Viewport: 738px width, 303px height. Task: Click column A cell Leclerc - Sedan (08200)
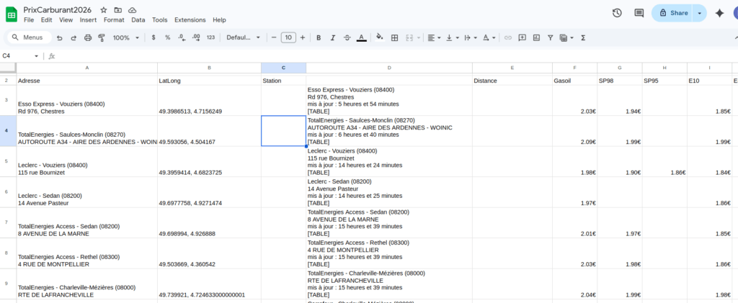click(x=87, y=192)
